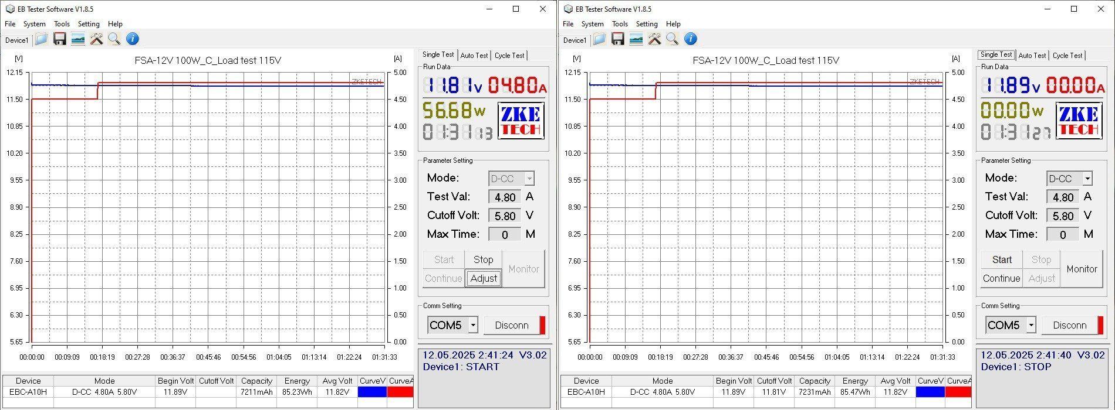
Task: Open the COM5 port dropdown in left window
Action: (x=473, y=325)
